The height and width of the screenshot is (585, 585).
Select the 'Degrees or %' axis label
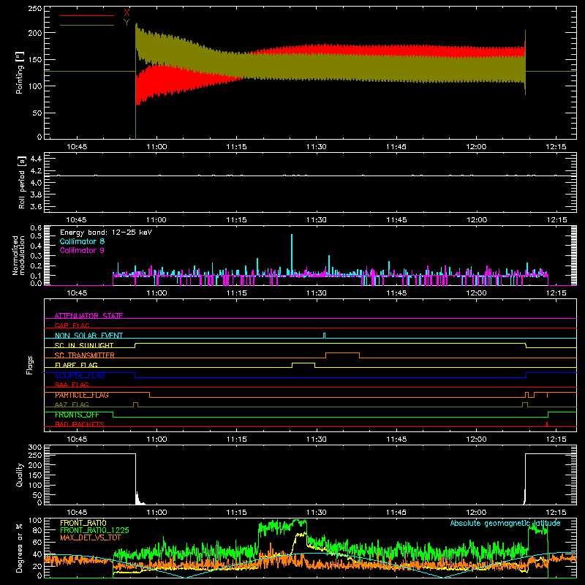pos(20,548)
